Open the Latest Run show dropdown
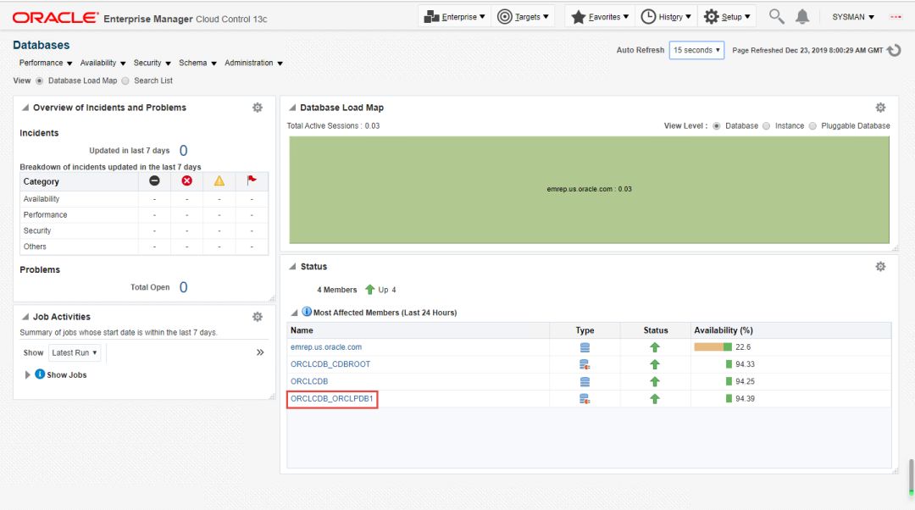The height and width of the screenshot is (510, 915). pos(74,352)
